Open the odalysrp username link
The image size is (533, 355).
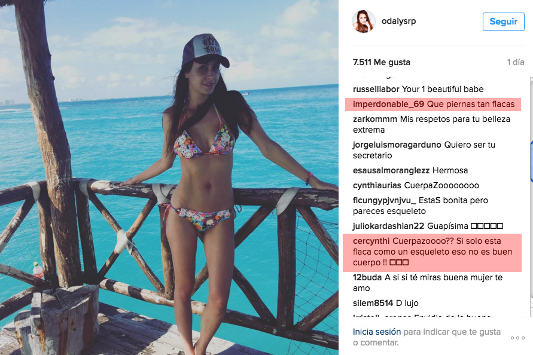tap(398, 21)
